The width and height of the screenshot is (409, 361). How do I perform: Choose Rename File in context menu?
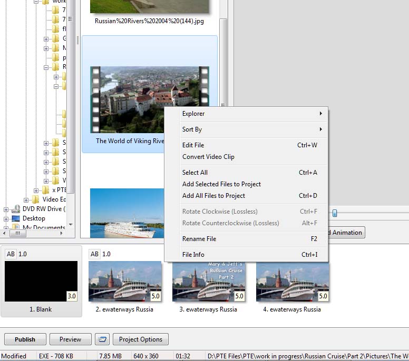click(x=199, y=239)
